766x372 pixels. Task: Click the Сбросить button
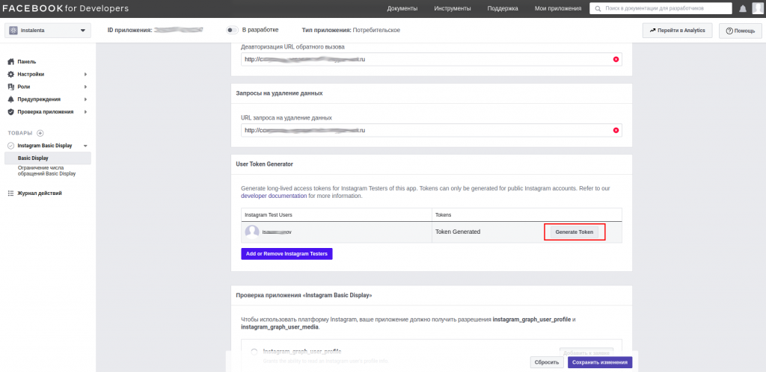pos(546,362)
